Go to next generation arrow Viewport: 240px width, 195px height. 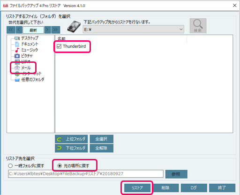pos(47,30)
